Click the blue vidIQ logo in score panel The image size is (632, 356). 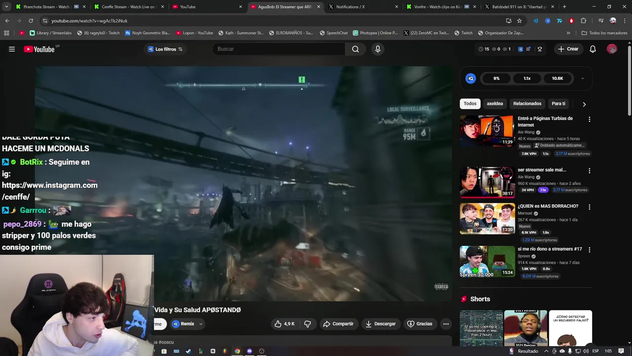[x=471, y=78]
